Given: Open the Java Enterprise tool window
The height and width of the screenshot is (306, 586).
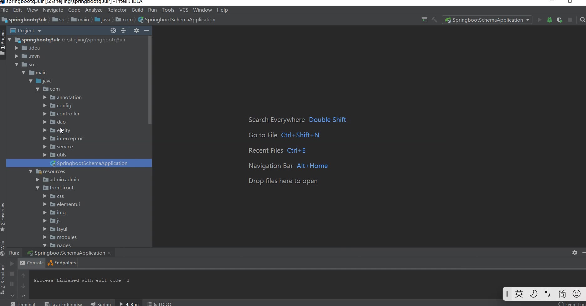Looking at the screenshot, I should pyautogui.click(x=63, y=304).
